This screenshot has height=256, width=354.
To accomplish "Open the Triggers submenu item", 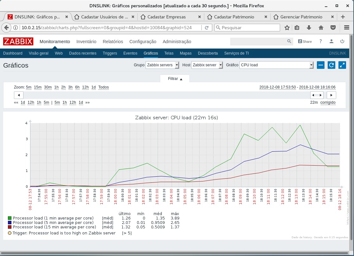I will click(110, 53).
